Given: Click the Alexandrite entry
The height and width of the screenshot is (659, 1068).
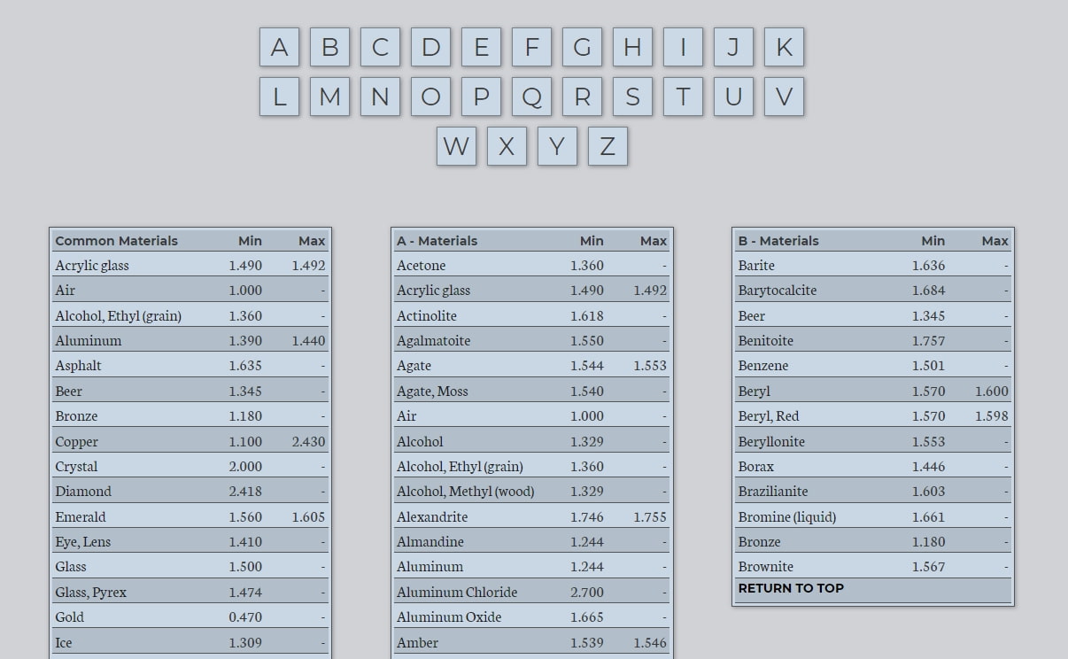Looking at the screenshot, I should [532, 516].
